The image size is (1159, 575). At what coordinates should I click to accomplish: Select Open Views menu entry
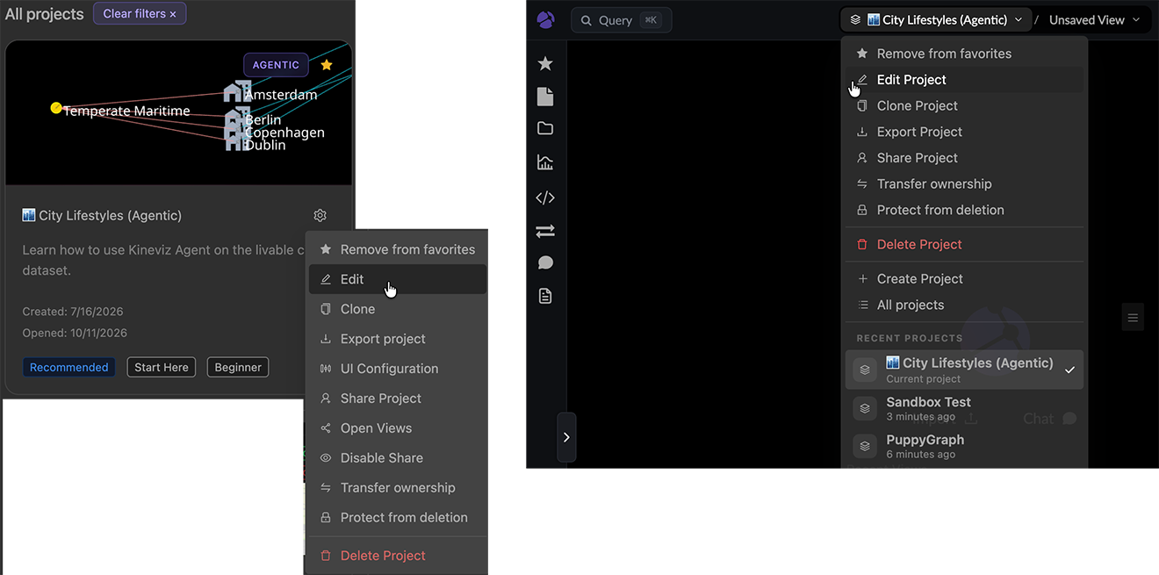[397, 428]
